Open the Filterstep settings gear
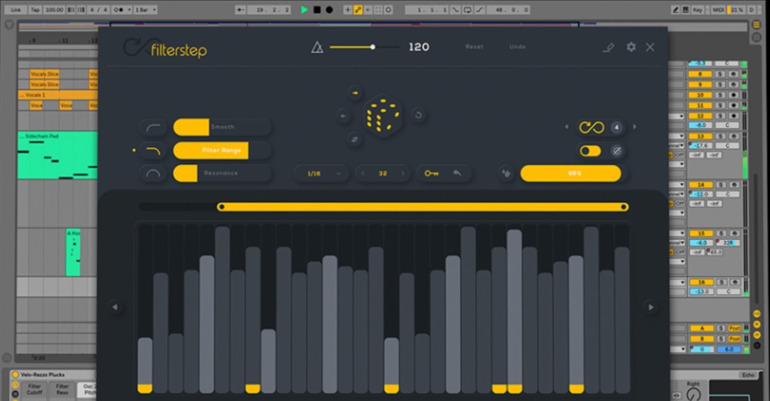Screen dimensions: 770x401 pyautogui.click(x=631, y=47)
